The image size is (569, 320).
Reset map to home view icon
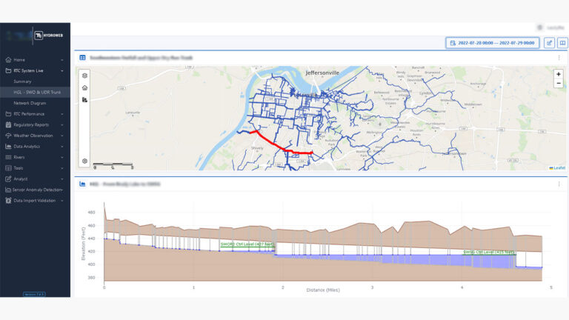(x=84, y=88)
